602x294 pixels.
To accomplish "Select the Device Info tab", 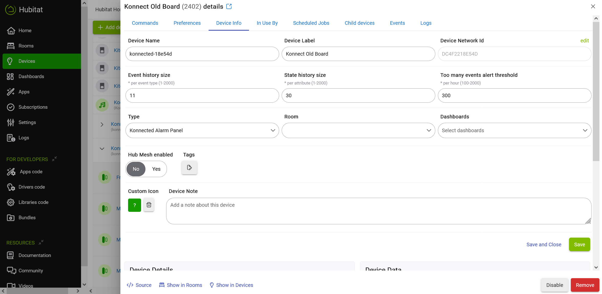I will (x=229, y=23).
